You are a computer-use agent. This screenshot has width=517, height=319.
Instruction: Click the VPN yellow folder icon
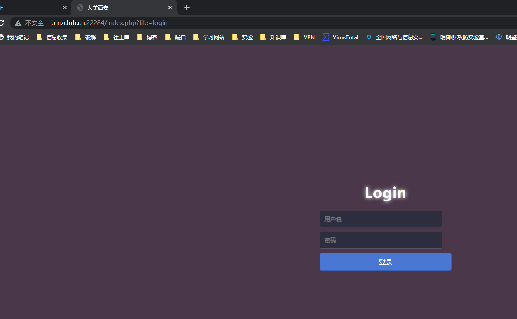pyautogui.click(x=297, y=37)
